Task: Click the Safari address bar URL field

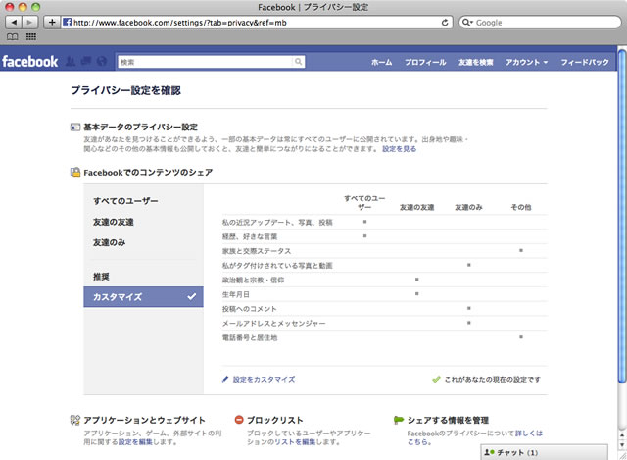Action: 256,23
